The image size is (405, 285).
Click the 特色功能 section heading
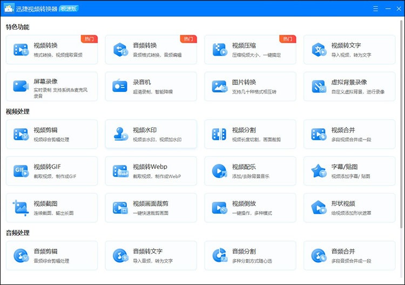click(x=18, y=27)
